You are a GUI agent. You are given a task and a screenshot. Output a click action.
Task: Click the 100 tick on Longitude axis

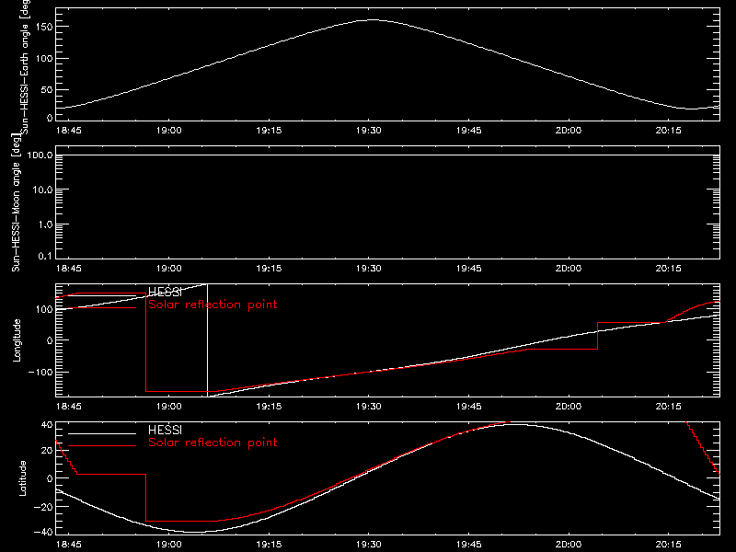click(44, 309)
